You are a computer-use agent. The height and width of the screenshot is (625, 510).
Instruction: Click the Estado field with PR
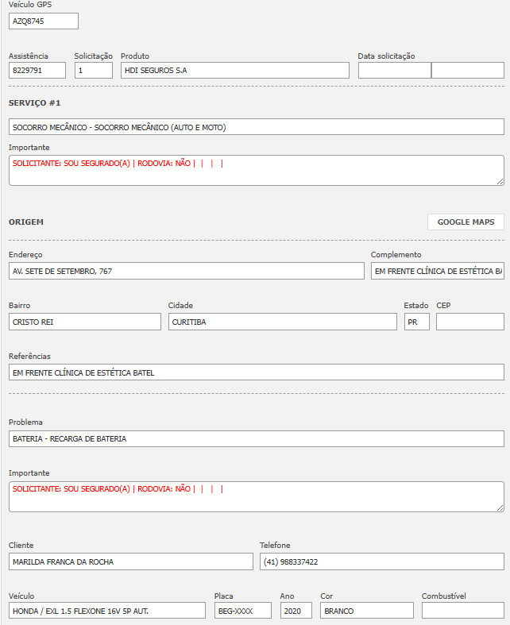(x=416, y=322)
